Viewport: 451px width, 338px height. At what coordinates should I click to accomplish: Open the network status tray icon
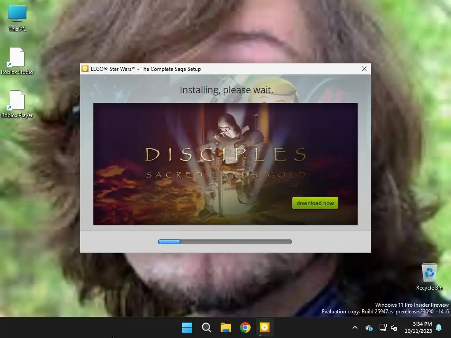coord(383,327)
